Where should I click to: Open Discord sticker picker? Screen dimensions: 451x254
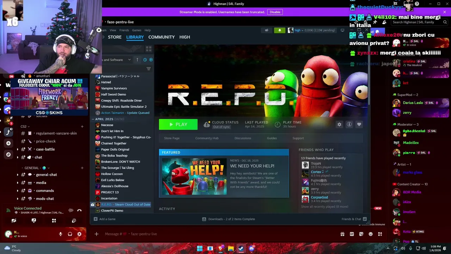pos(361,234)
